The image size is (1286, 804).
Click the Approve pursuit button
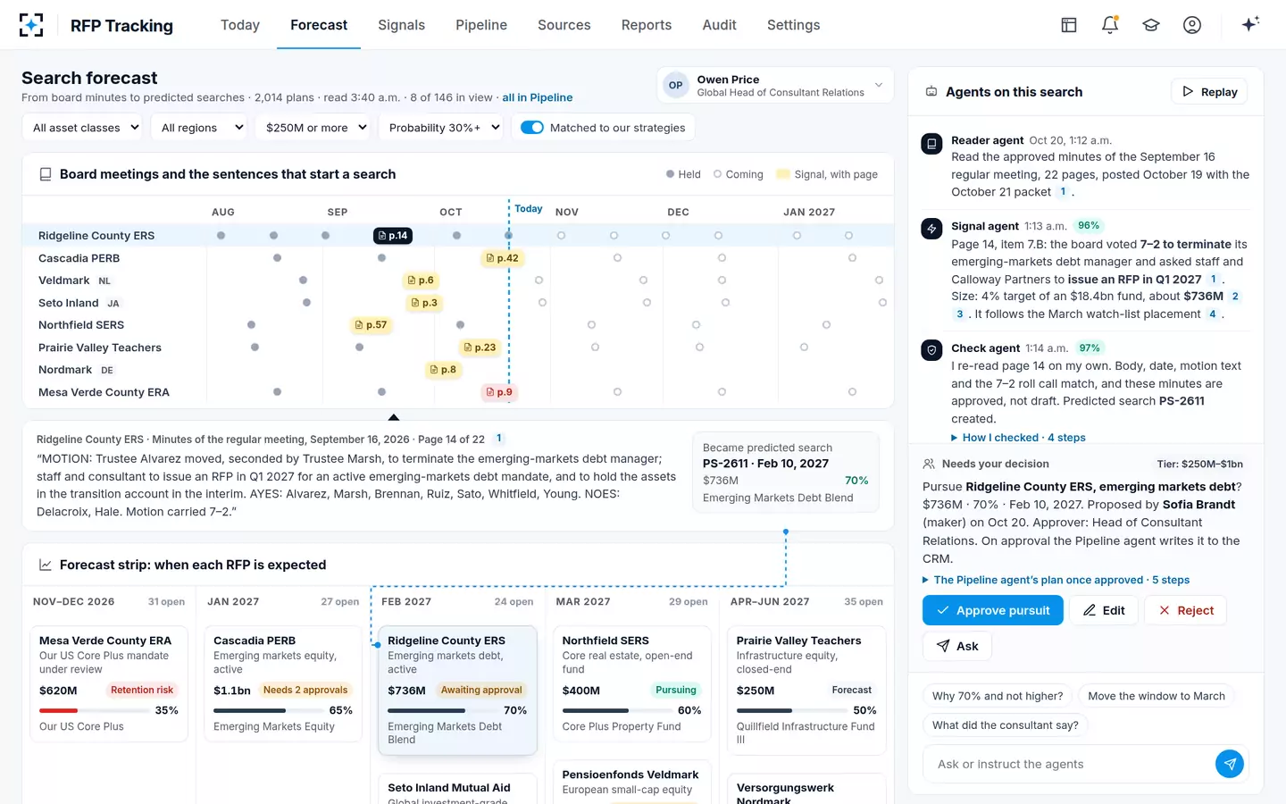point(992,610)
